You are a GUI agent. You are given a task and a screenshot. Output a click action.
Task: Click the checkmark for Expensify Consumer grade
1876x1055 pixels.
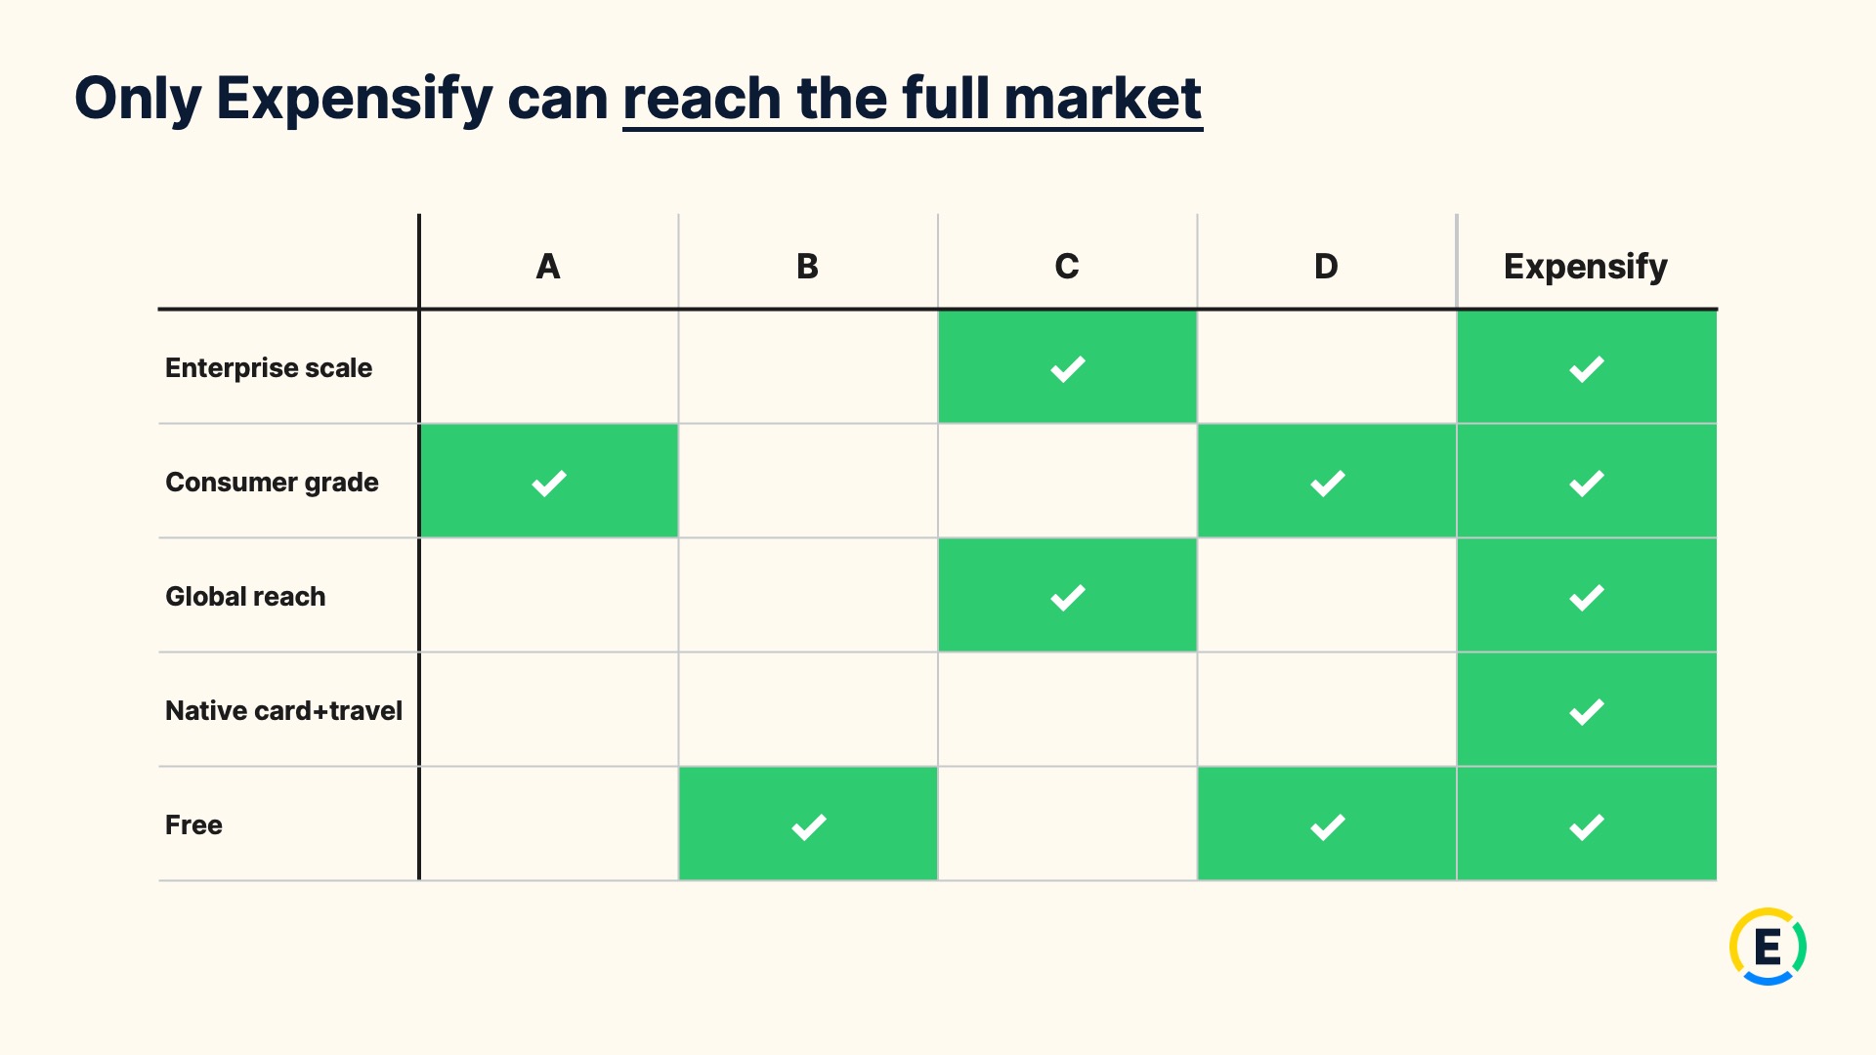1587,484
